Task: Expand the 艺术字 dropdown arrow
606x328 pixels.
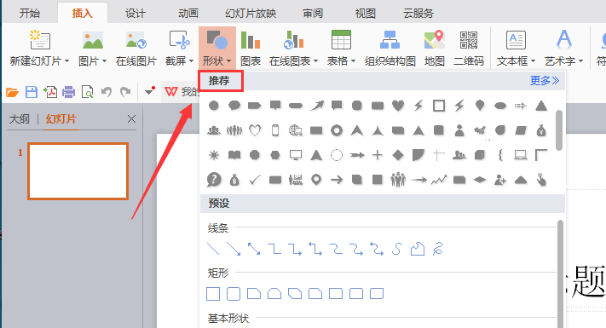Action: 581,61
